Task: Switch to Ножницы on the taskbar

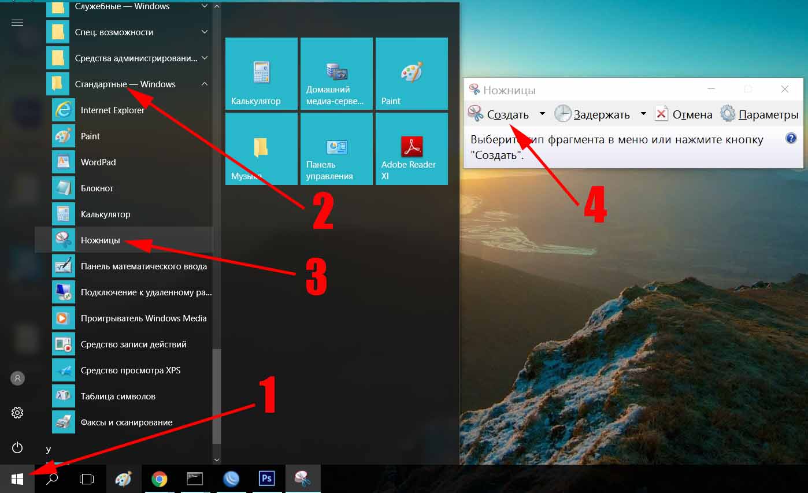Action: (x=303, y=479)
